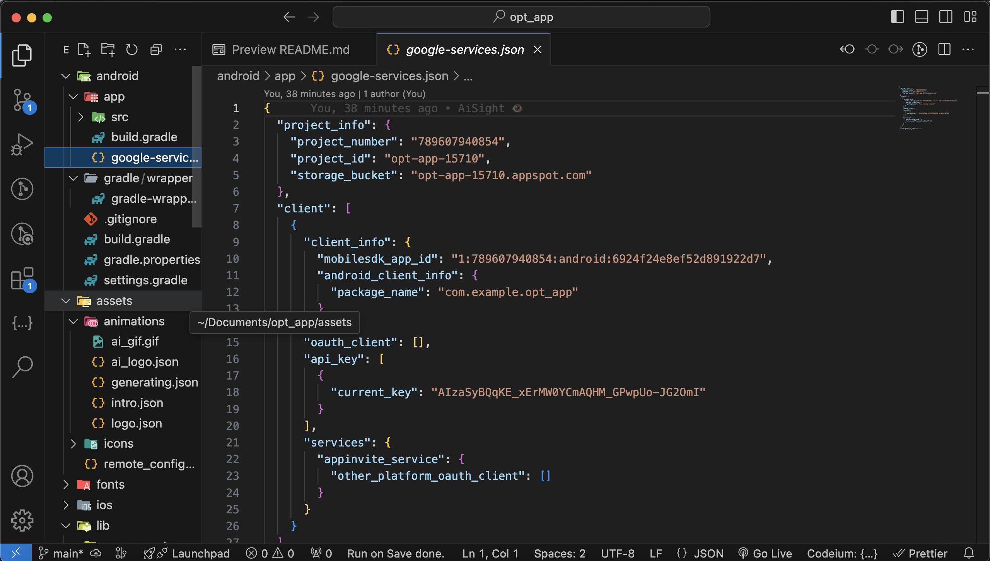The image size is (990, 561).
Task: Open the Manage settings gear
Action: (x=22, y=520)
